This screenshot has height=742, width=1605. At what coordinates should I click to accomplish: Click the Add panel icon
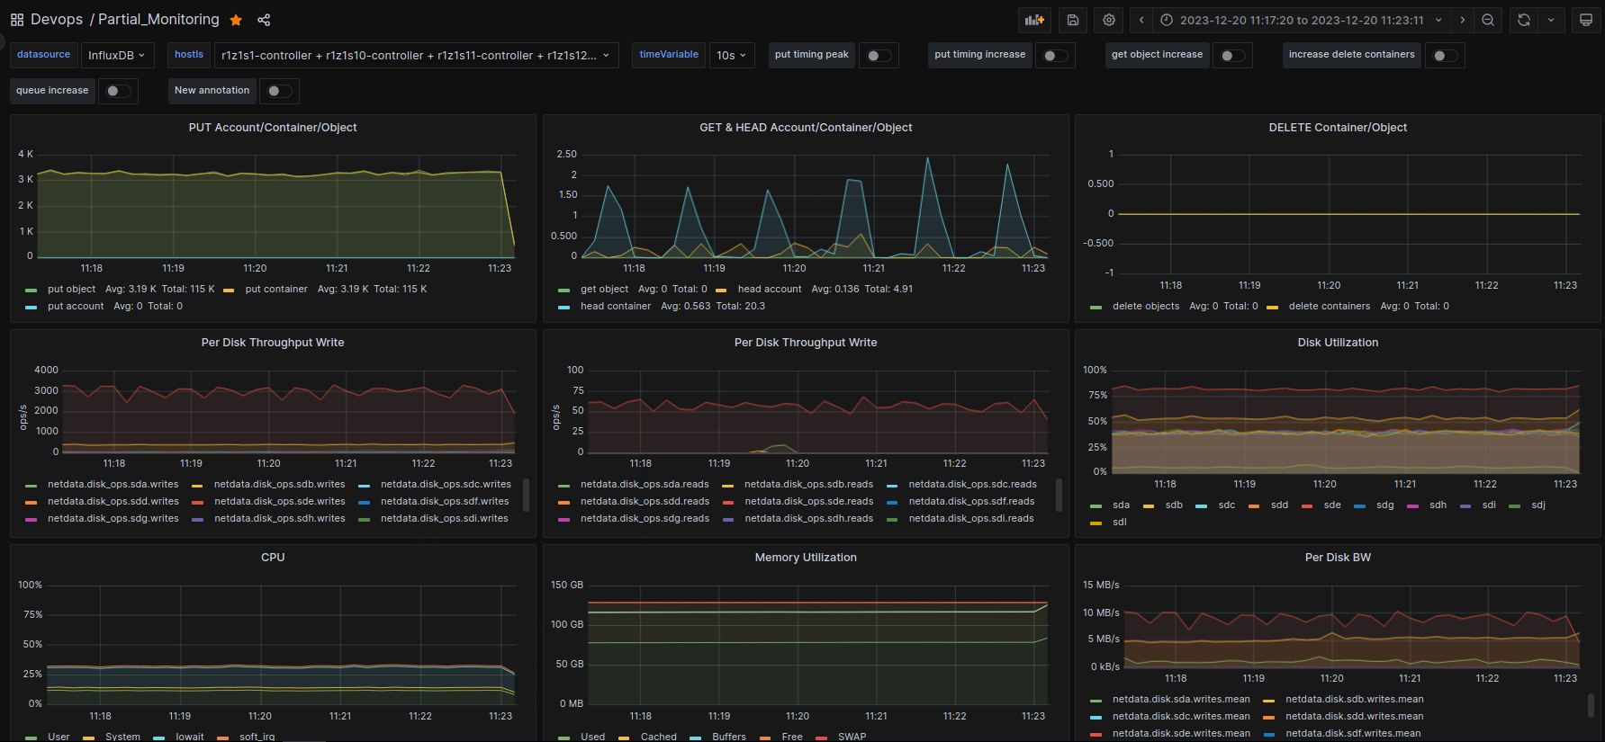pyautogui.click(x=1035, y=20)
